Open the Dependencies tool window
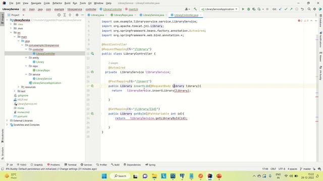Image resolution: width=323 pixels, height=181 pixels. 132,164
